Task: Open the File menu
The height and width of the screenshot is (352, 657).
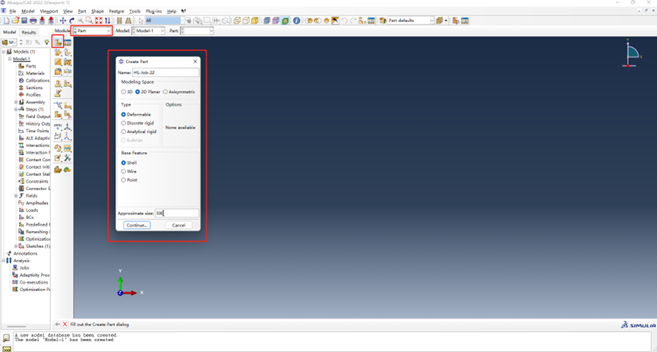Action: (x=13, y=11)
